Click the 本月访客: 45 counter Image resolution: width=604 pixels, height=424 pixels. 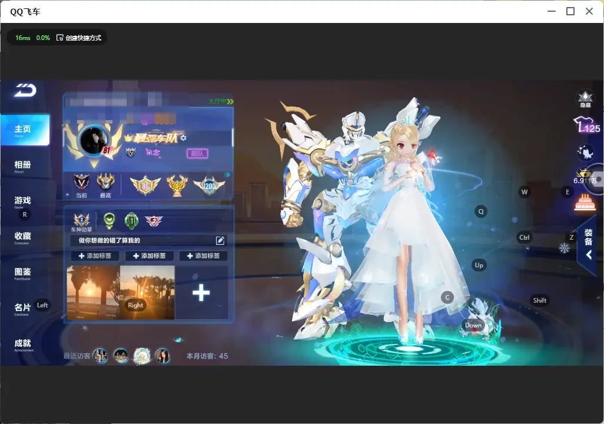(x=207, y=356)
